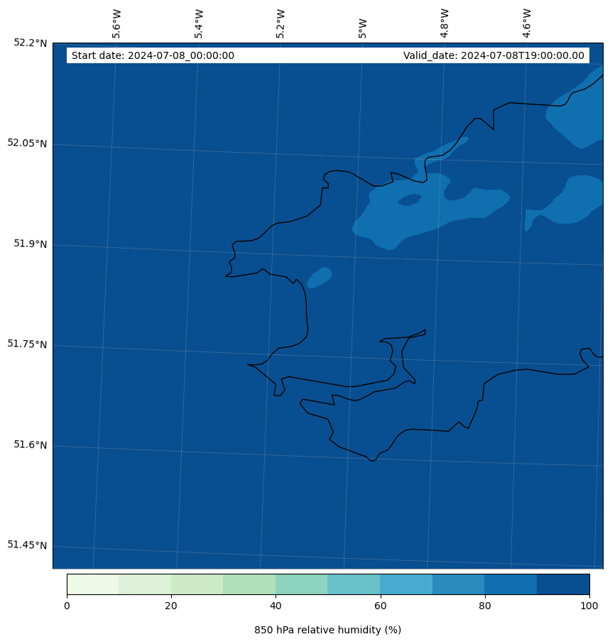Click the 10–20 colorbar swatch
The height and width of the screenshot is (644, 610).
(145, 584)
